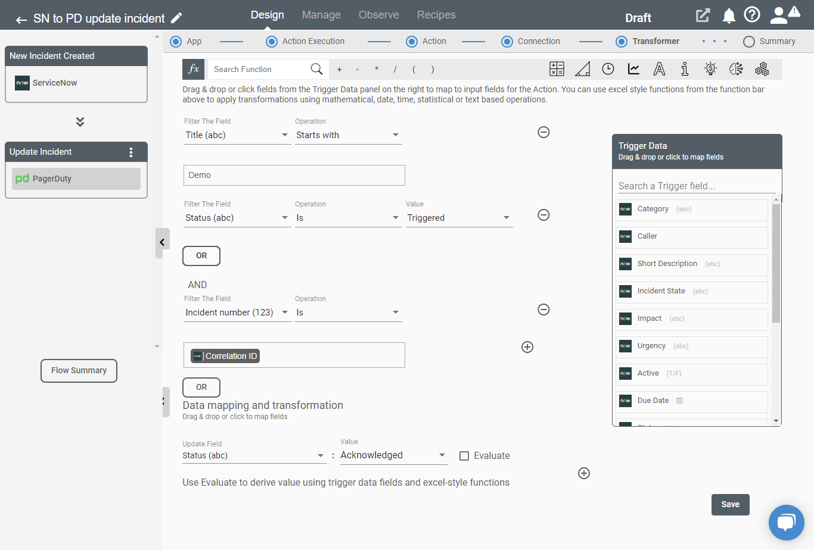Add another data mapping row
814x550 pixels.
click(584, 473)
